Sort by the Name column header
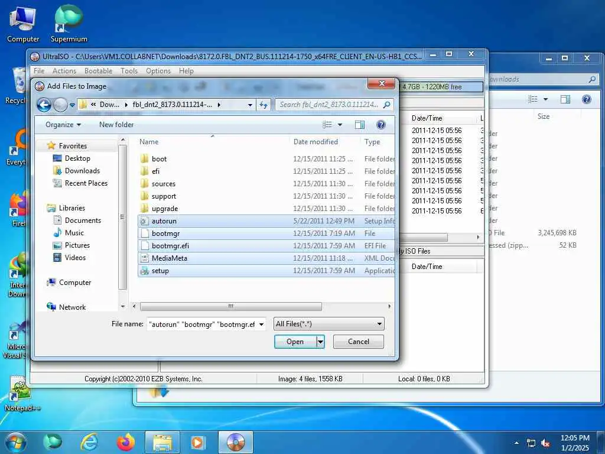This screenshot has width=605, height=454. pyautogui.click(x=212, y=142)
